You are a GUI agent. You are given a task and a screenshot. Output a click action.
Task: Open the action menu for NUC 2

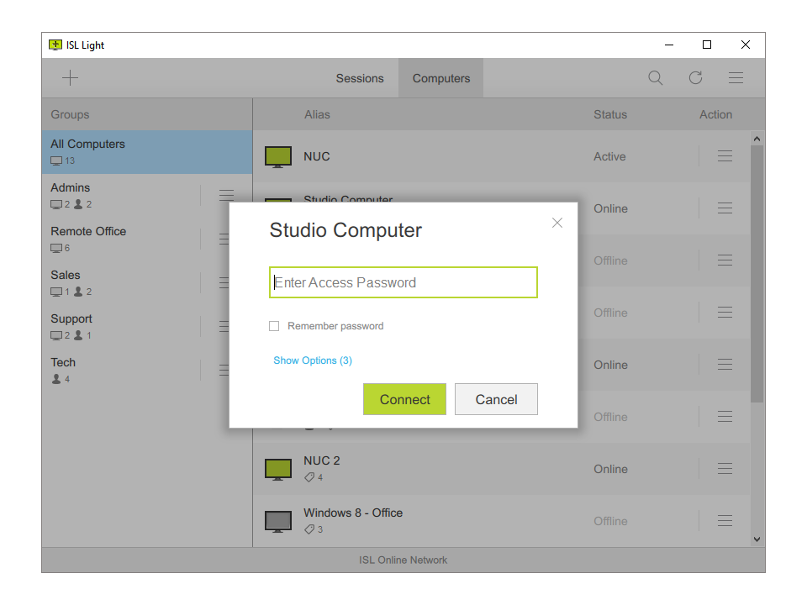[725, 469]
